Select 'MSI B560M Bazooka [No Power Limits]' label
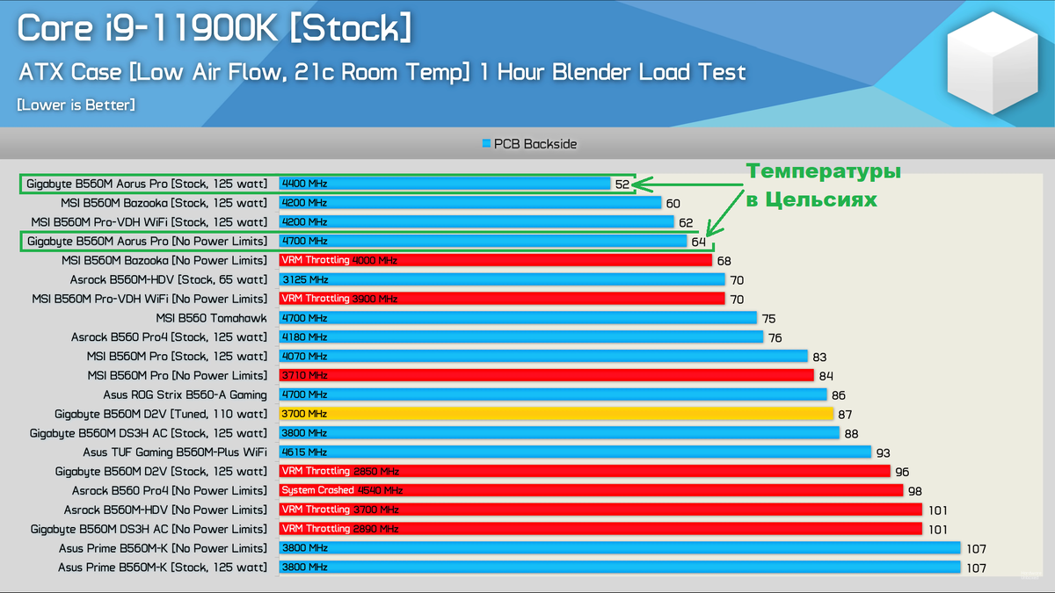This screenshot has width=1055, height=593. pos(164,260)
